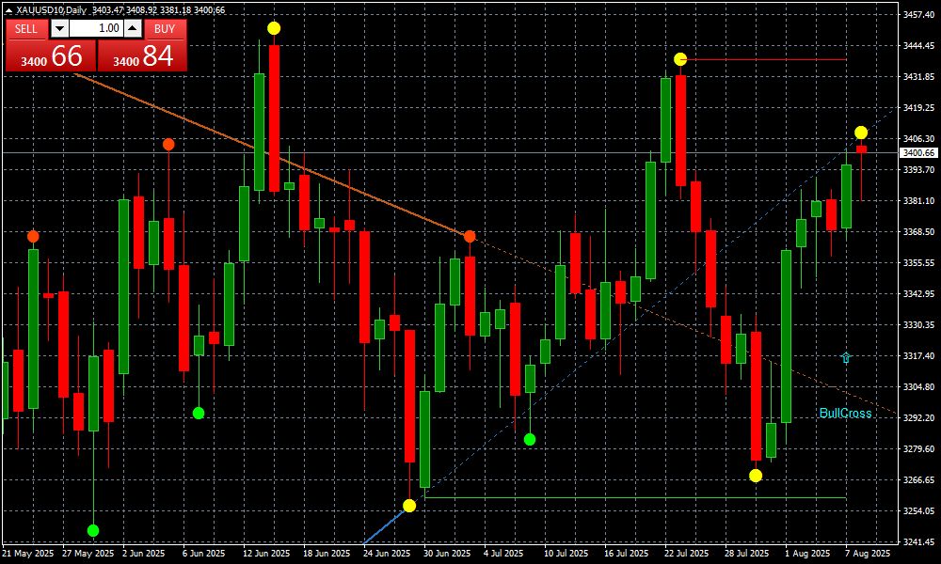Select the orange dot on the trendline near 30 Jun
This screenshot has height=564, width=941.
[470, 236]
